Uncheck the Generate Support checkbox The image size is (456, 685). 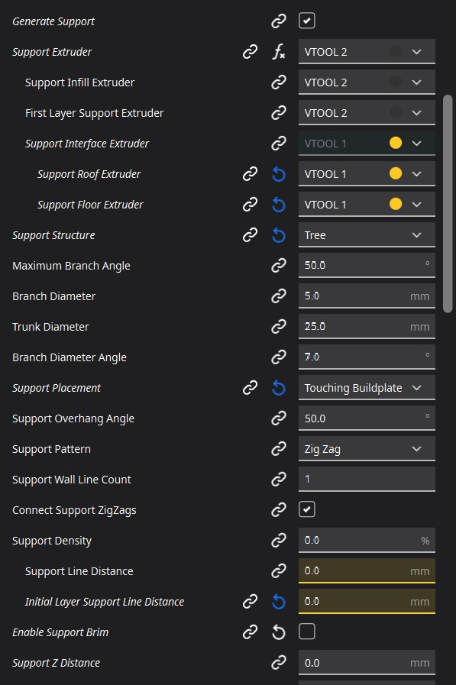(306, 21)
